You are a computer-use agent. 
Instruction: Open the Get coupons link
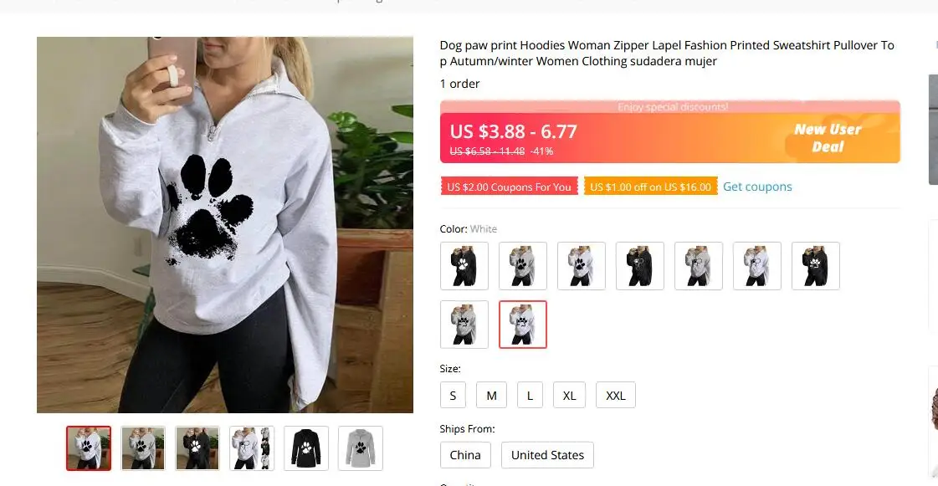click(x=757, y=187)
